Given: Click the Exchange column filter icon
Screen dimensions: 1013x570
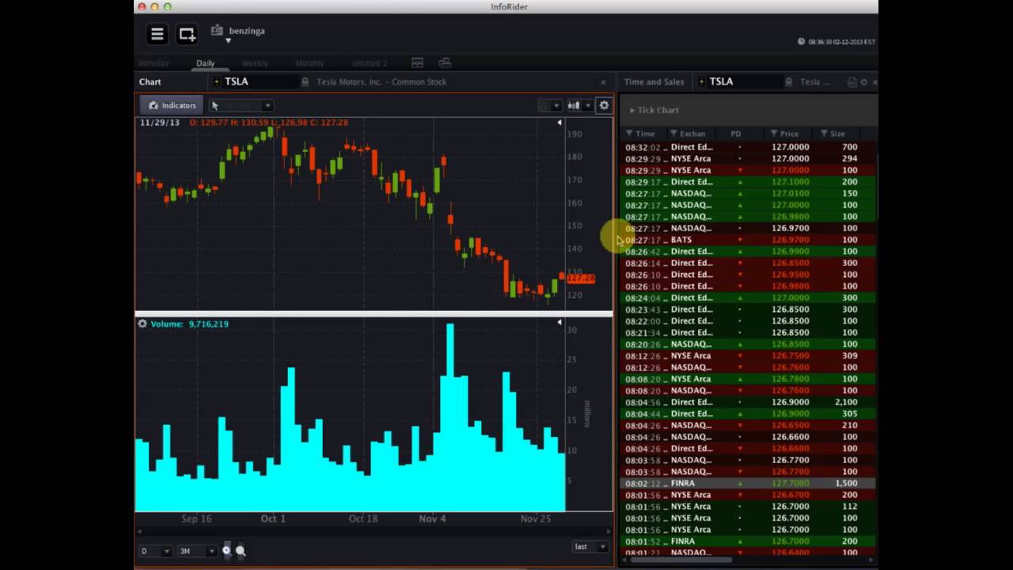Looking at the screenshot, I should [673, 134].
